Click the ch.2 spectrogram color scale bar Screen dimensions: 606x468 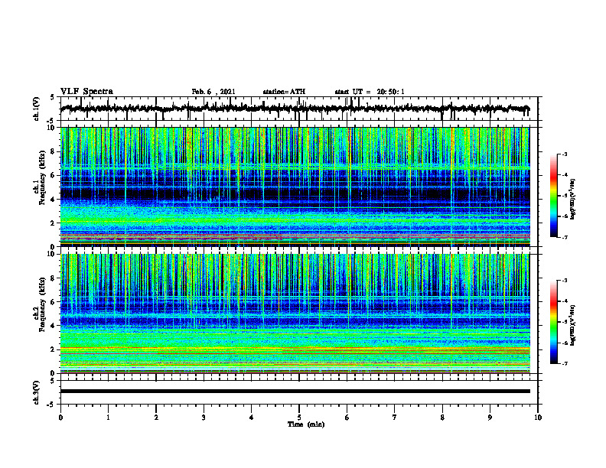(x=554, y=322)
